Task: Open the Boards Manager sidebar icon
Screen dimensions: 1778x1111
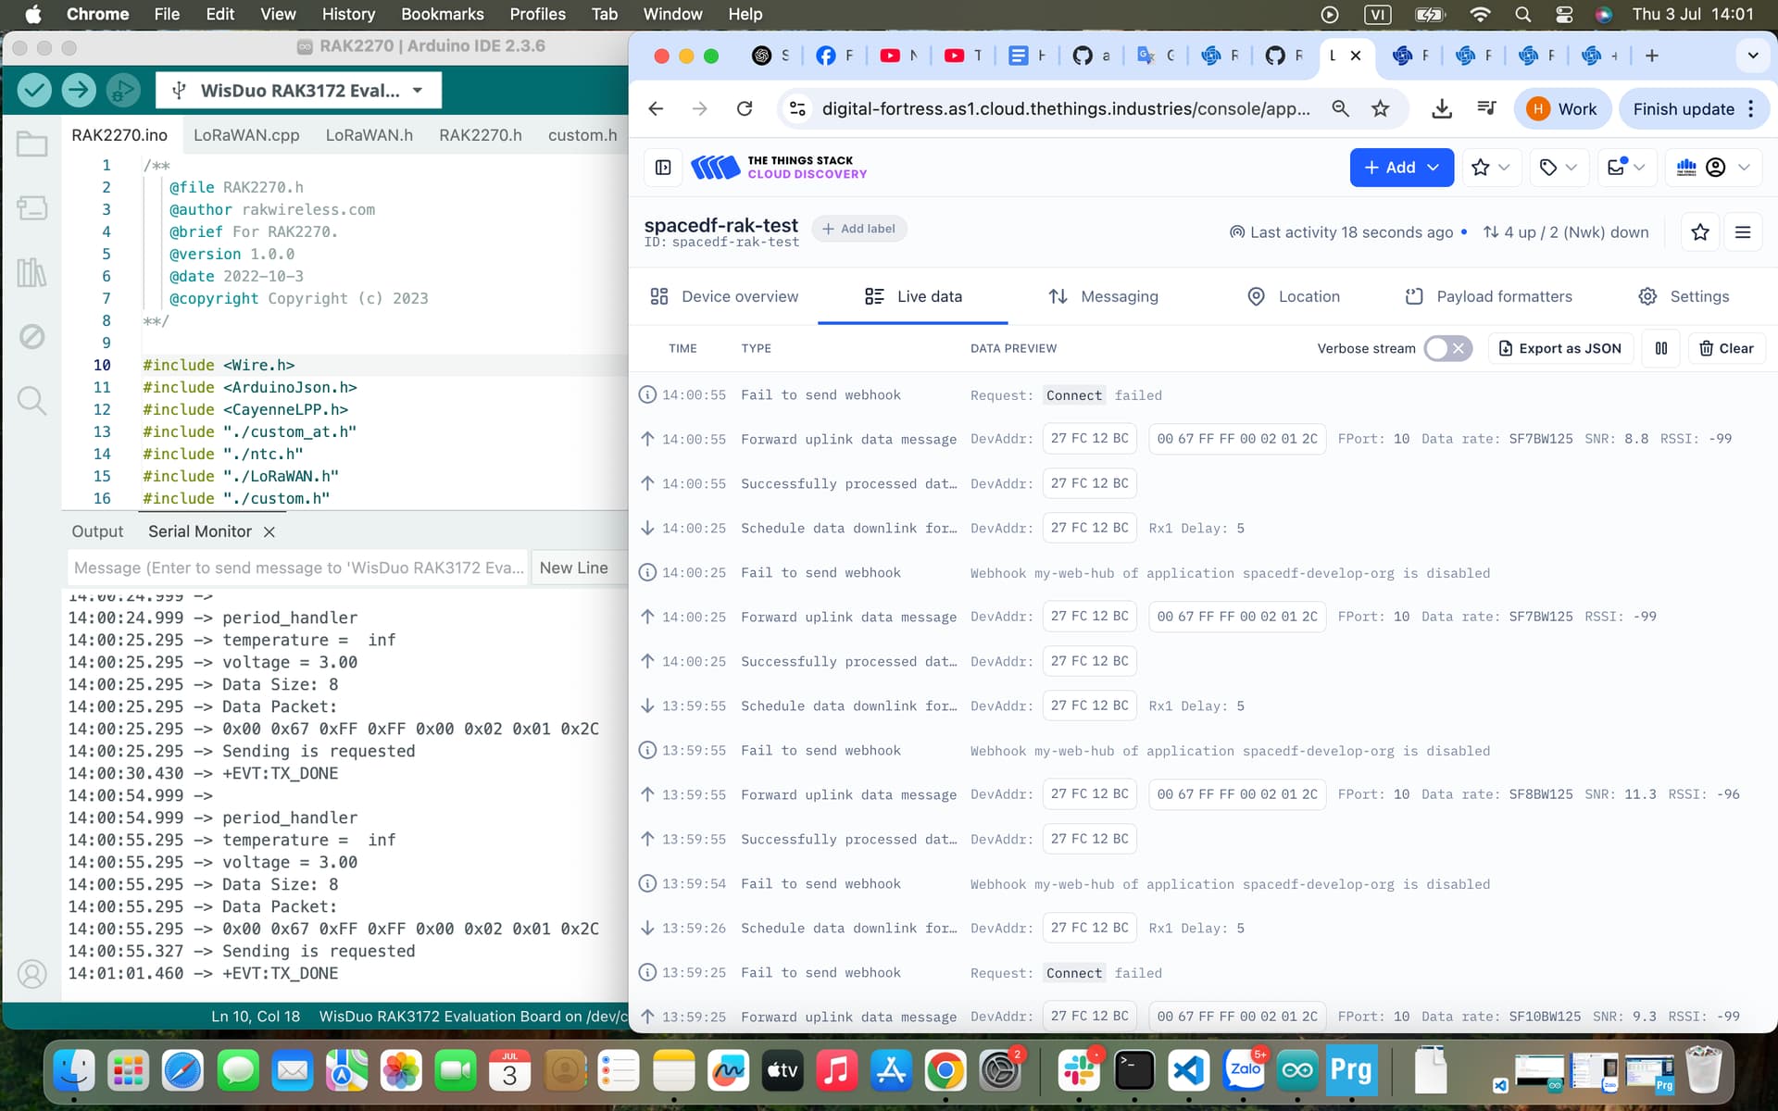Action: (x=31, y=207)
